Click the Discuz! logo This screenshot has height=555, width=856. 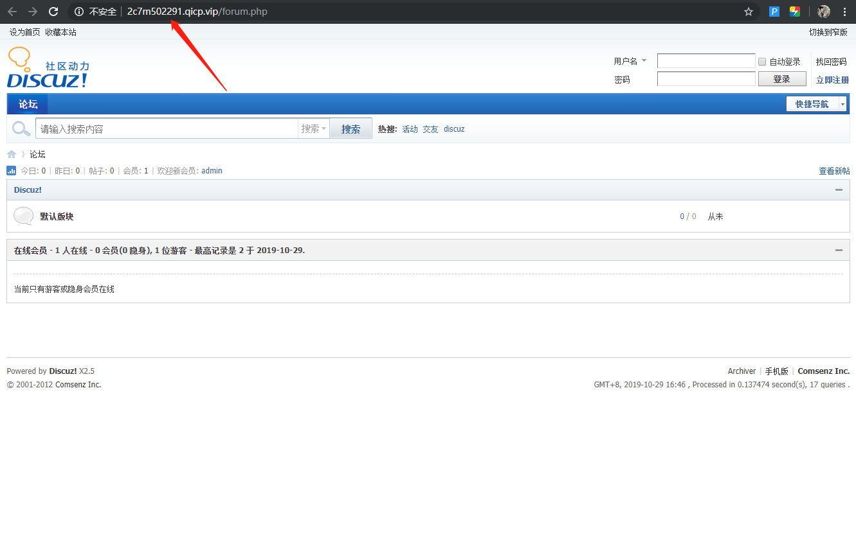tap(48, 67)
